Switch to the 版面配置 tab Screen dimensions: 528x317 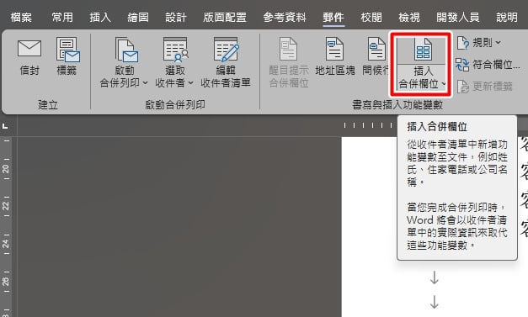click(225, 17)
